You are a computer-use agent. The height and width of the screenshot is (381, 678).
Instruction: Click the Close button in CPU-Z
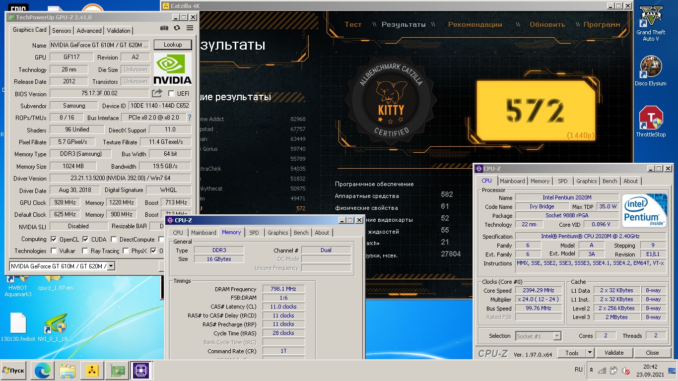[x=652, y=353]
